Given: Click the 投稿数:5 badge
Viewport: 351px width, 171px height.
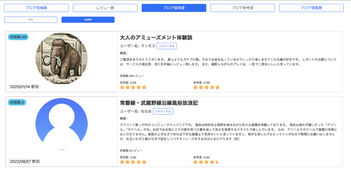Looking at the screenshot, I should (17, 102).
